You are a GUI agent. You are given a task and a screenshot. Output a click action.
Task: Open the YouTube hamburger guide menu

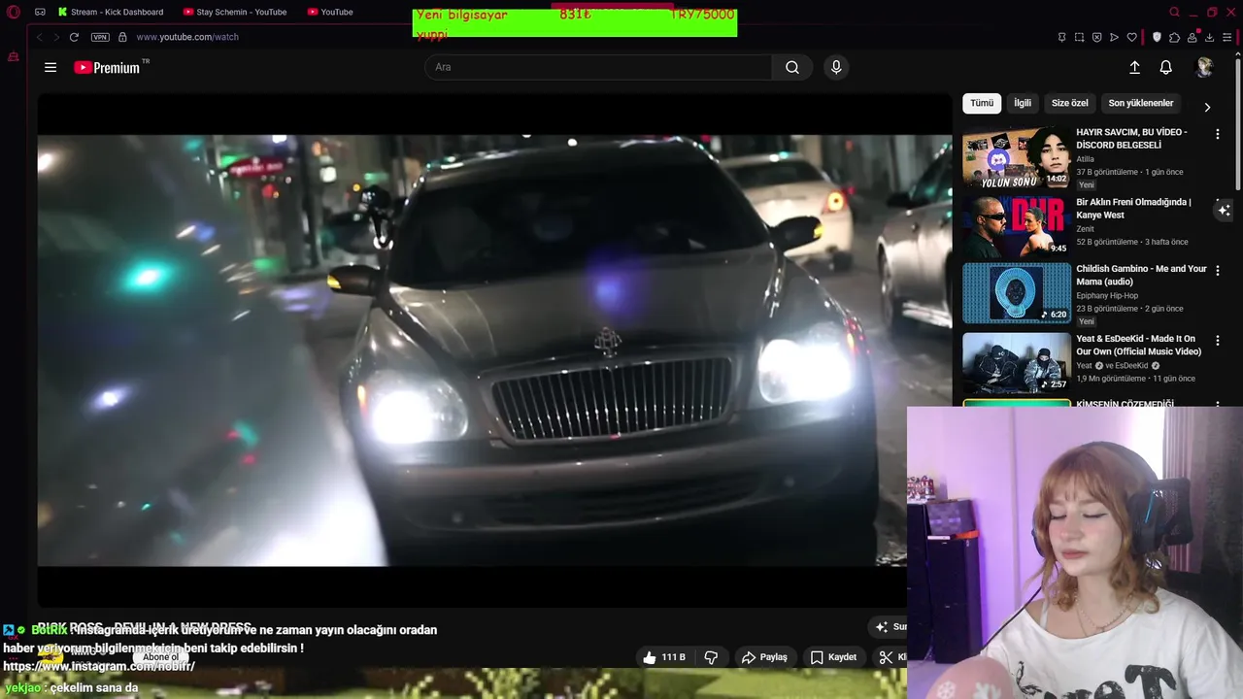coord(50,67)
